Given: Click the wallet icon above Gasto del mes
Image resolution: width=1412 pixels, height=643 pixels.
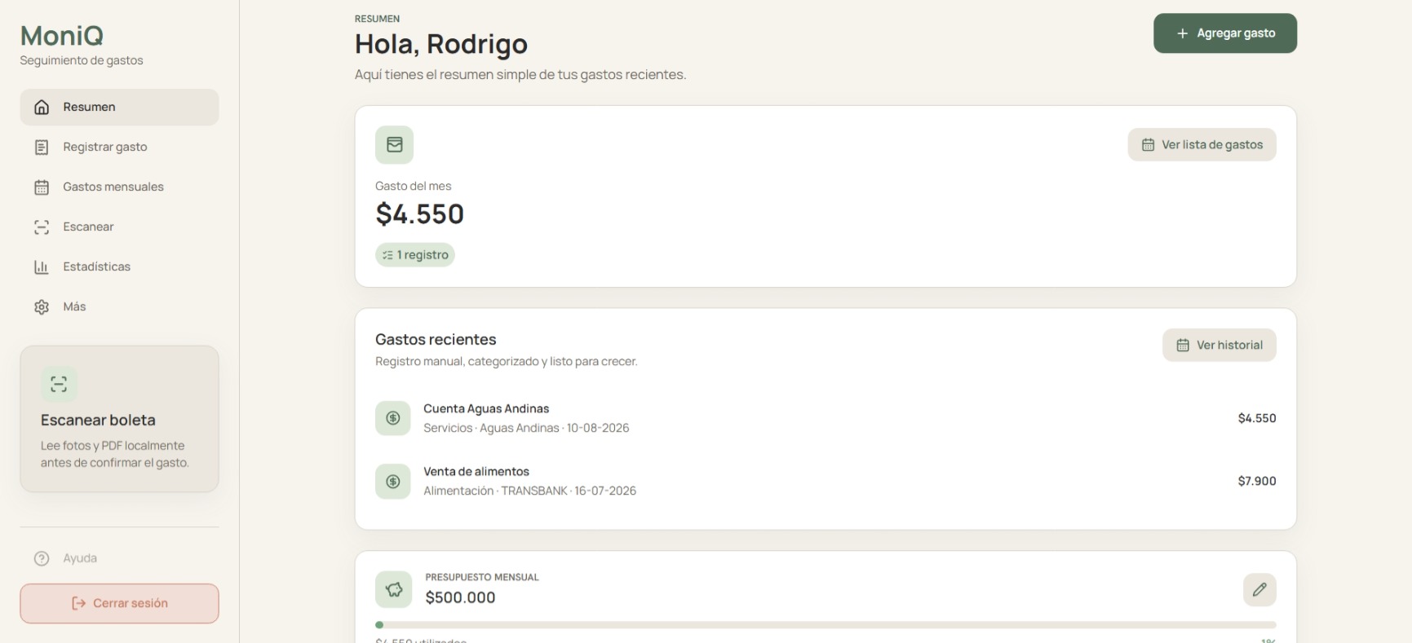Looking at the screenshot, I should point(394,144).
